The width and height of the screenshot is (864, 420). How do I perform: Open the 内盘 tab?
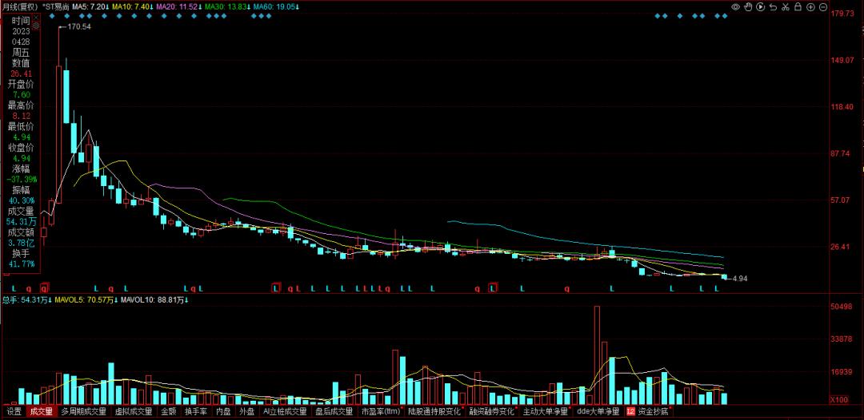[223, 411]
